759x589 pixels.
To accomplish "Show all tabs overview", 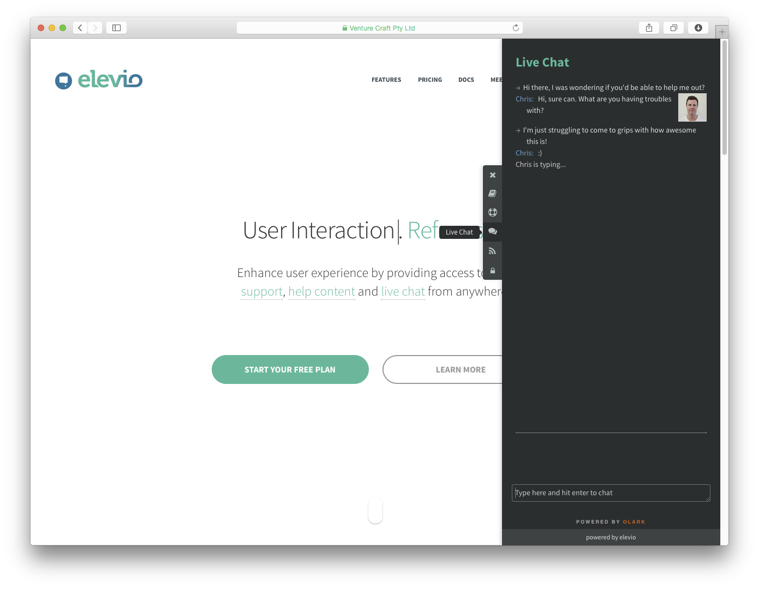I will 673,28.
